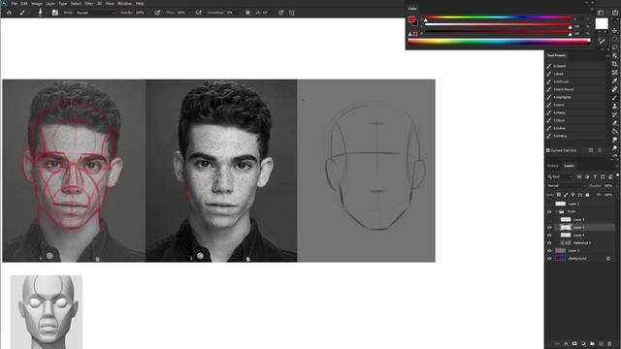Add layer style fx icon
The image size is (621, 349).
[566, 344]
